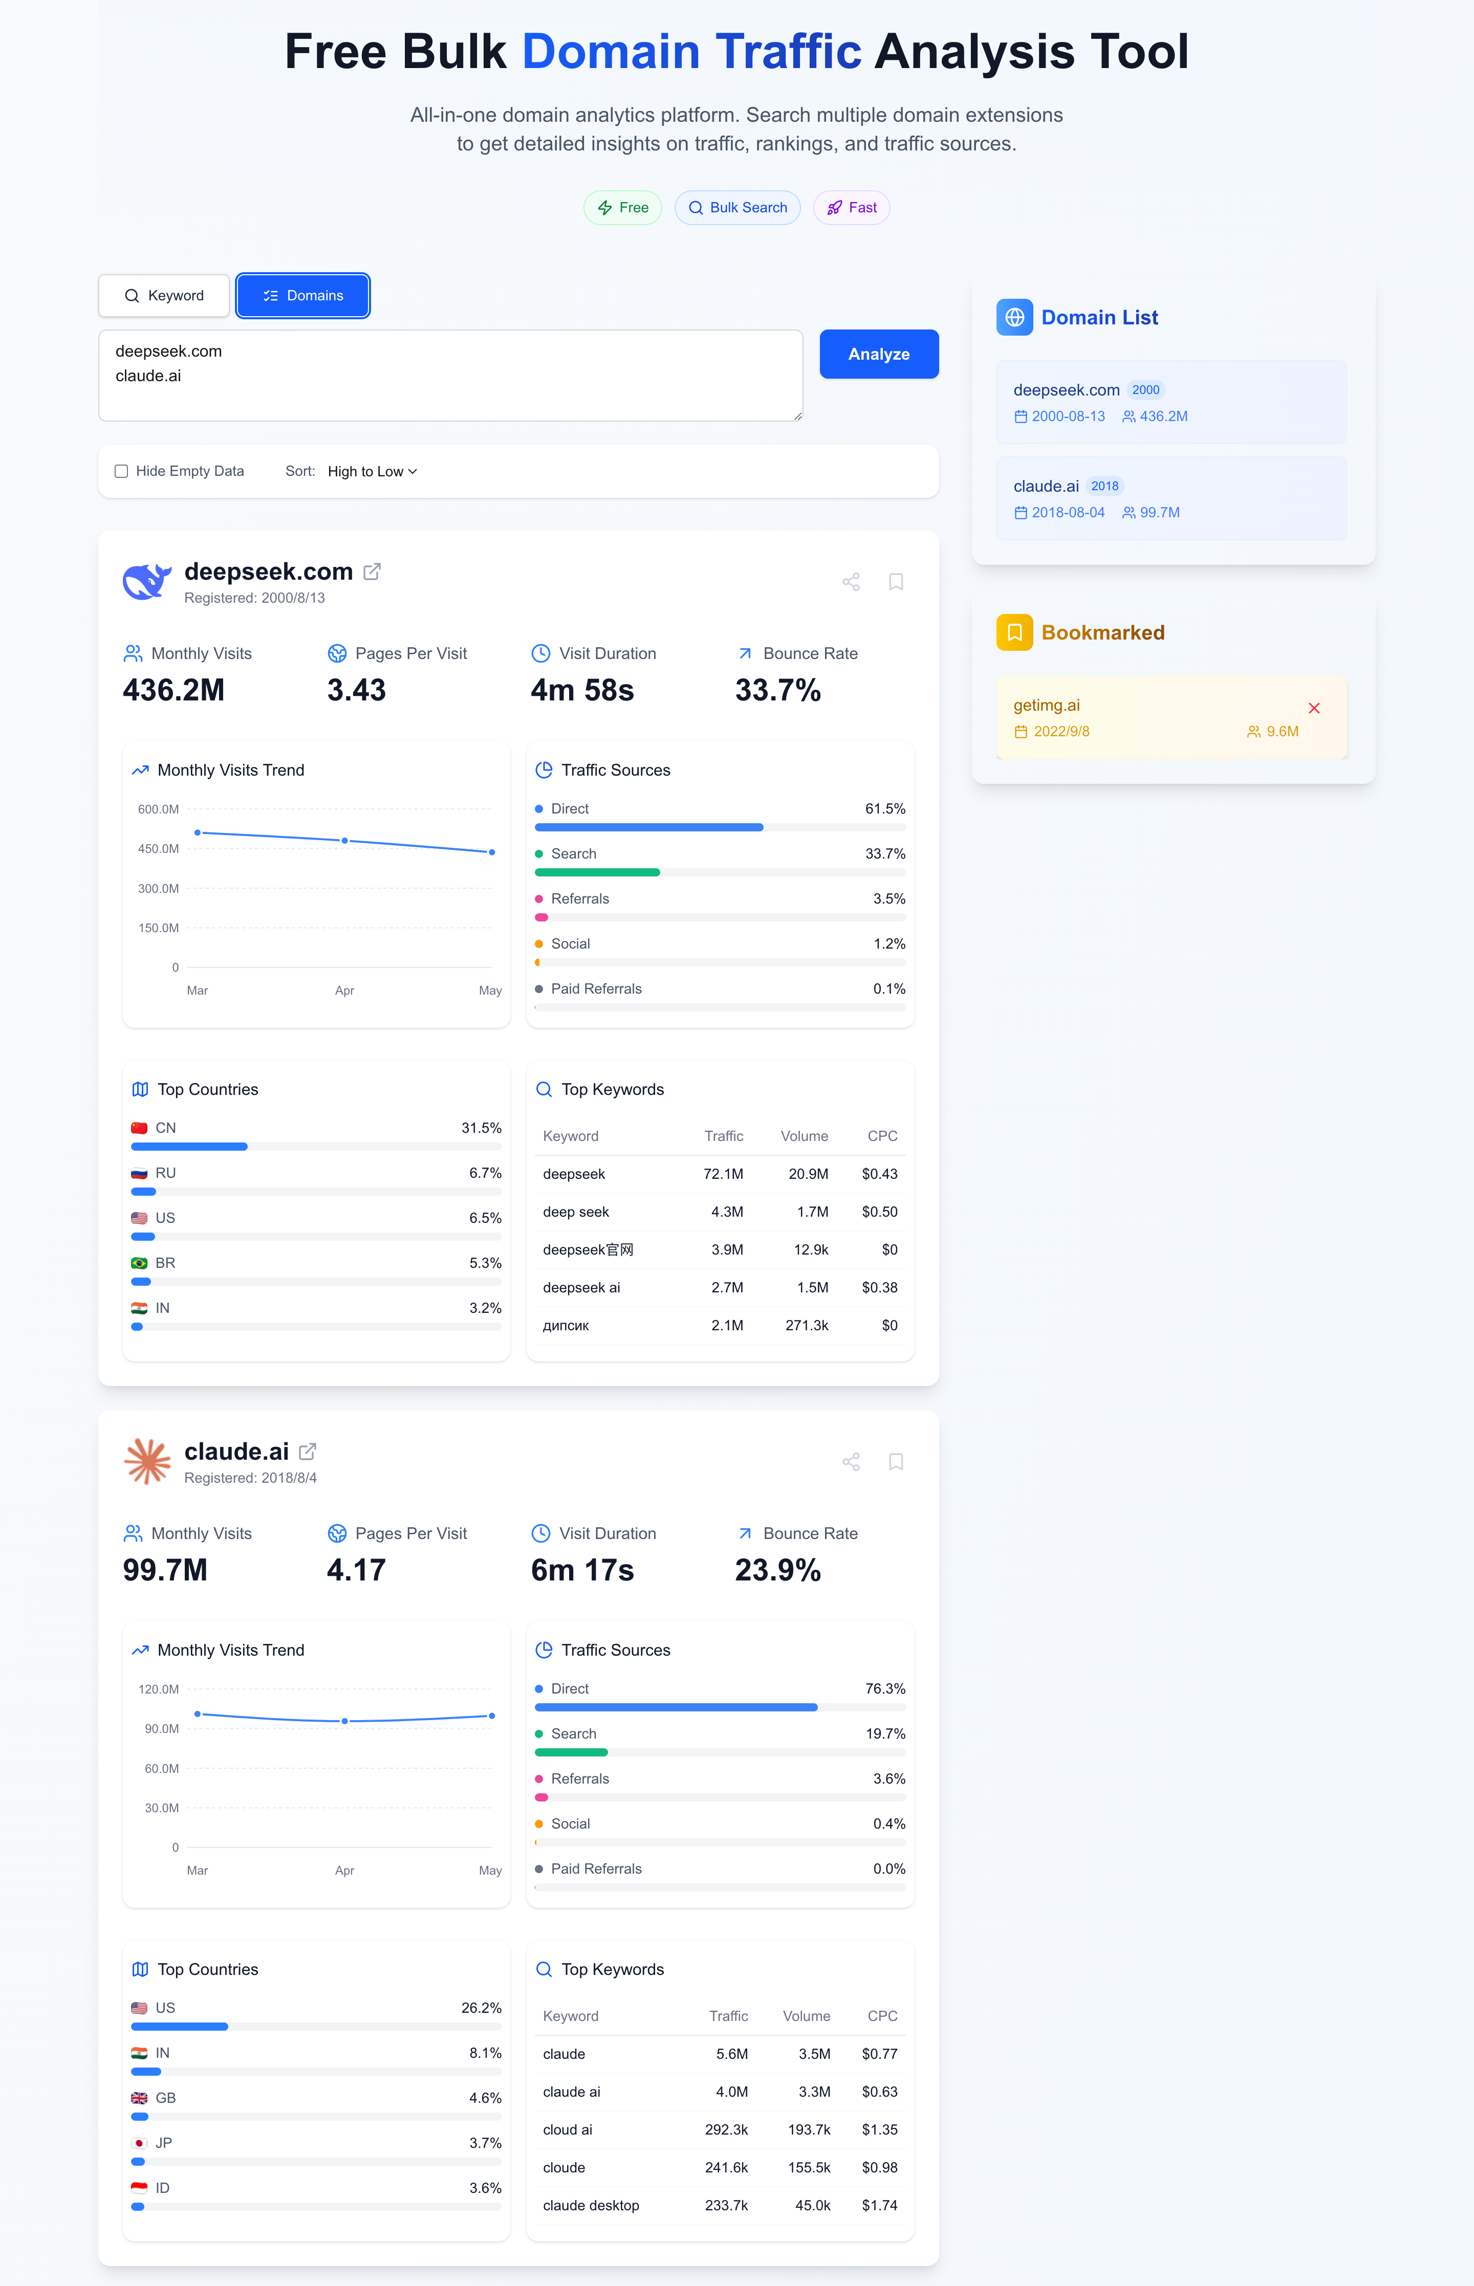Click claude.ai Direct traffic progress bar
This screenshot has height=2286, width=1474.
point(720,1707)
